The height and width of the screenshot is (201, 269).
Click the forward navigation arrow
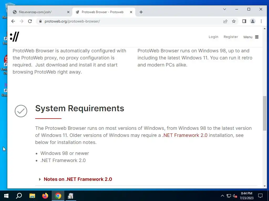point(22,21)
